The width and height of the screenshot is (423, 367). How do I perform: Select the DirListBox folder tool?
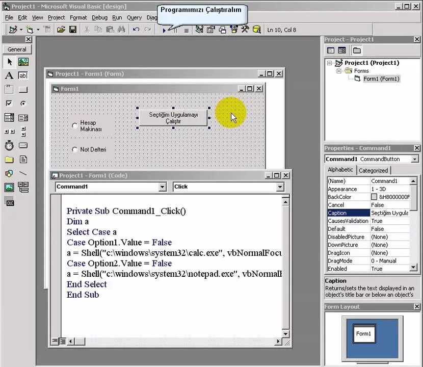(10, 160)
